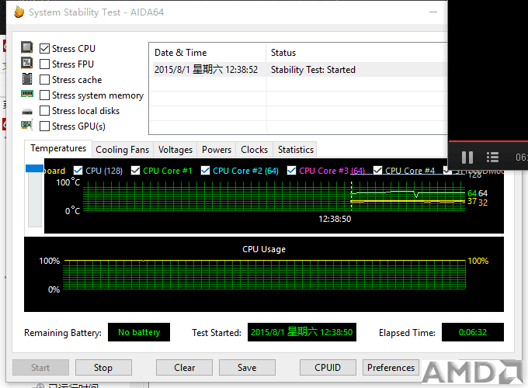Viewport: 528px width, 388px height.
Task: Open the CPUID button
Action: 328,368
